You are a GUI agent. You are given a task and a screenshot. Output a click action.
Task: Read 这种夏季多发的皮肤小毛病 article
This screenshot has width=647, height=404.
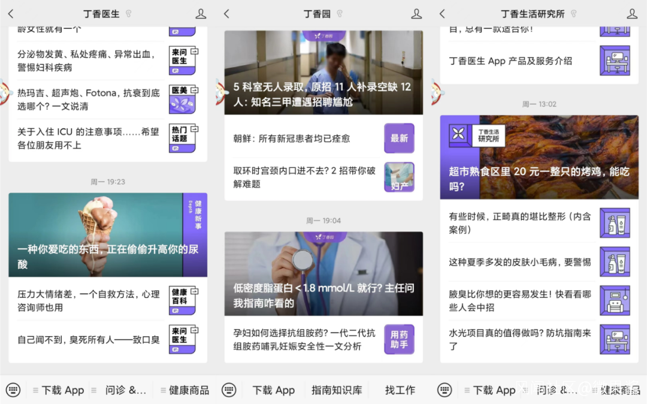pyautogui.click(x=520, y=262)
